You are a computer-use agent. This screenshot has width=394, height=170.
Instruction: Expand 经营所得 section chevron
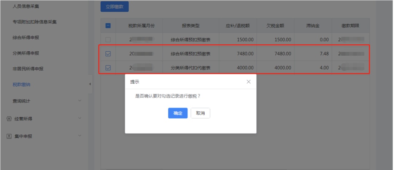(80, 118)
